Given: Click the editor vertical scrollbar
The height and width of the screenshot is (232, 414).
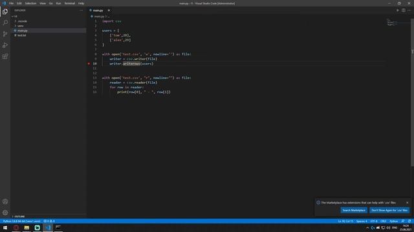Looking at the screenshot, I should coord(412,92).
